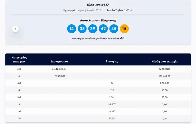This screenshot has width=196, height=124.
Task: Click the blue number 14 ball
Action: tap(71, 29)
